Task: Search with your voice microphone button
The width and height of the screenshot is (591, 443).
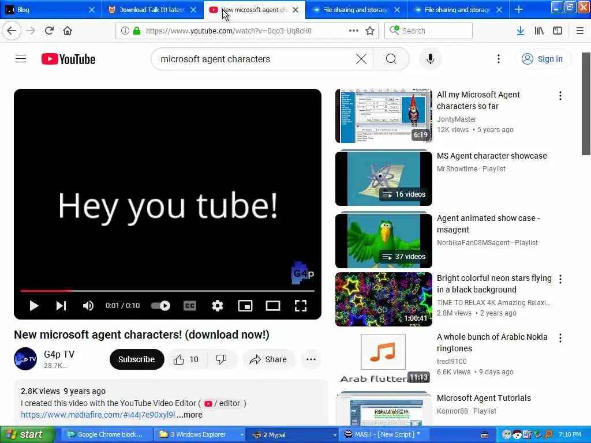Action: click(x=431, y=59)
